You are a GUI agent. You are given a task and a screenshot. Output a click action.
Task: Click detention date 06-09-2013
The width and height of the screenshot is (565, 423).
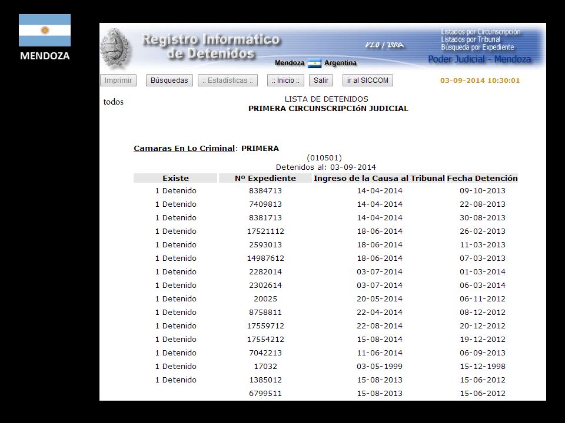coord(483,353)
